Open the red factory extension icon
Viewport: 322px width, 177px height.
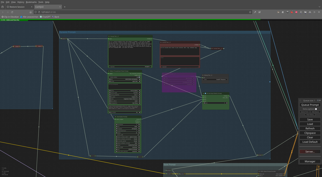click(x=292, y=12)
